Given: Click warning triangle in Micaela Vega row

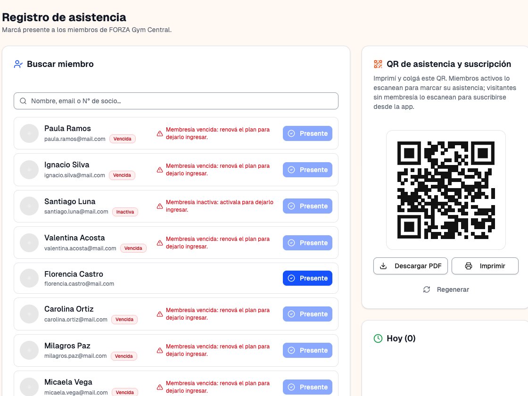Looking at the screenshot, I should click(x=160, y=387).
